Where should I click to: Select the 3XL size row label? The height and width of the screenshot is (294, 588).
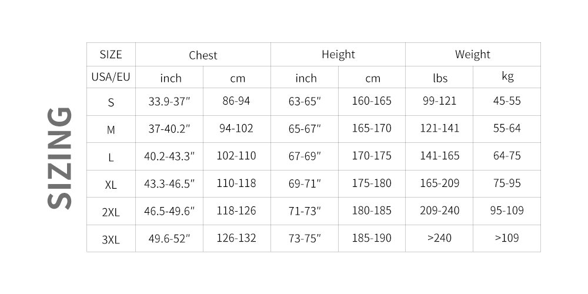click(111, 239)
